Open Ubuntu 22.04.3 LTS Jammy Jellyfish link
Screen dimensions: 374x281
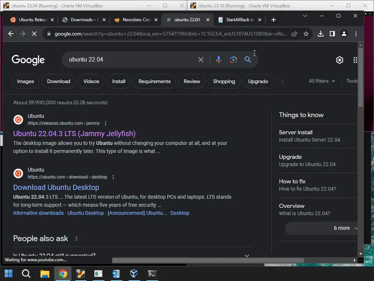[x=74, y=134]
